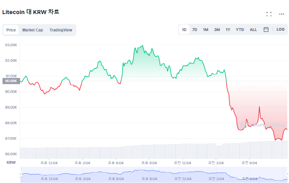Viewport: 289px width, 183px height.
Task: Click the fullscreen expand icon
Action: click(269, 14)
